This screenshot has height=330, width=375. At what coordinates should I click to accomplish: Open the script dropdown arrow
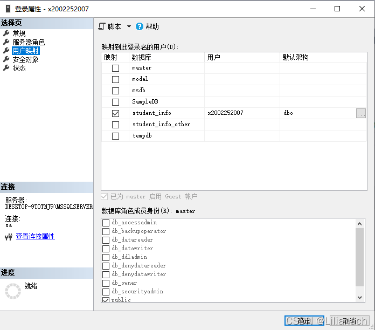(x=129, y=26)
